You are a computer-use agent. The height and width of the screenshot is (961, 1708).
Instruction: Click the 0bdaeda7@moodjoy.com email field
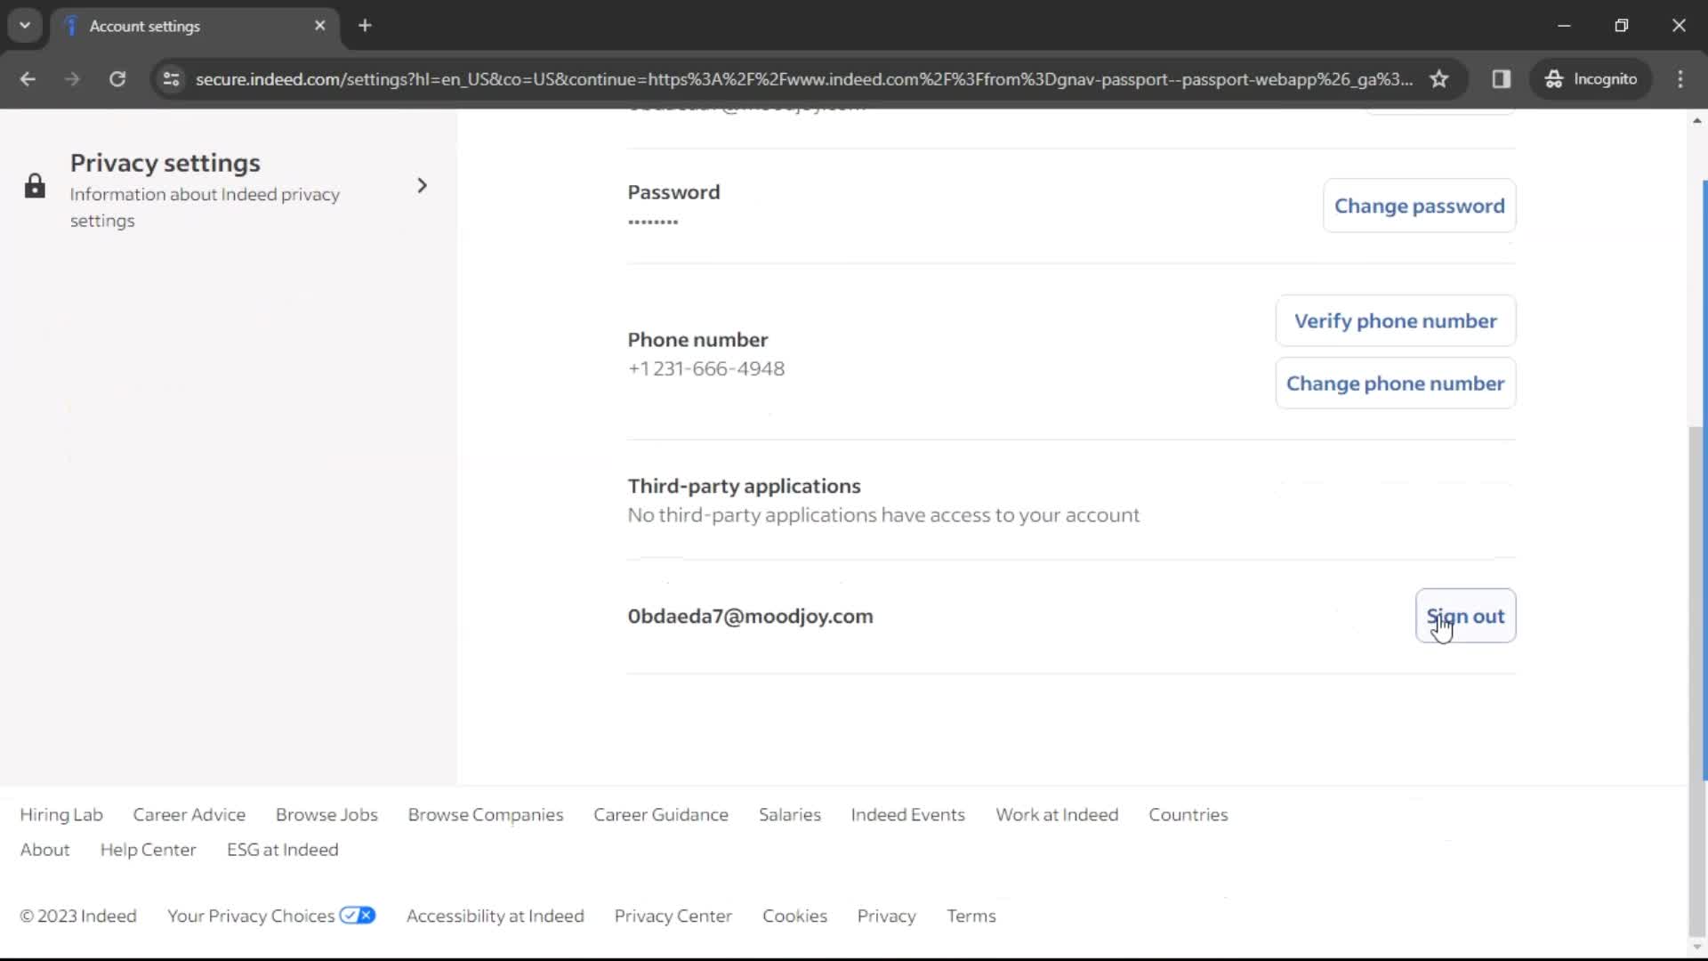tap(751, 616)
